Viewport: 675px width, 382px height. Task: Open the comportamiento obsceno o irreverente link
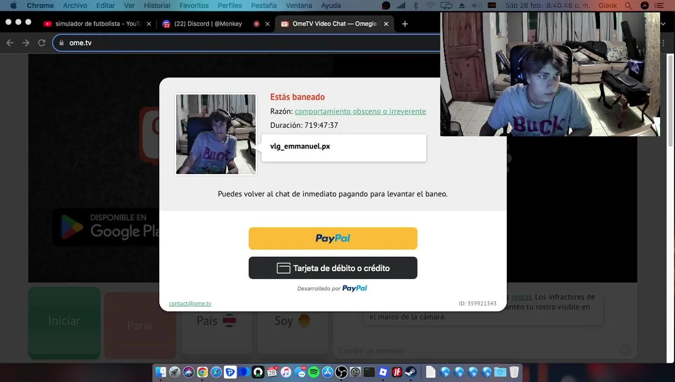[x=360, y=111]
